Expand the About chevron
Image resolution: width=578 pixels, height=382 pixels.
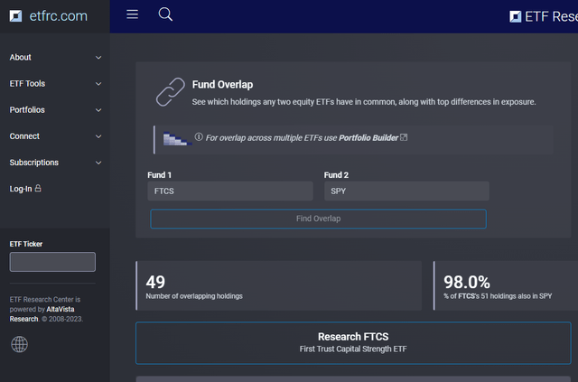(98, 58)
